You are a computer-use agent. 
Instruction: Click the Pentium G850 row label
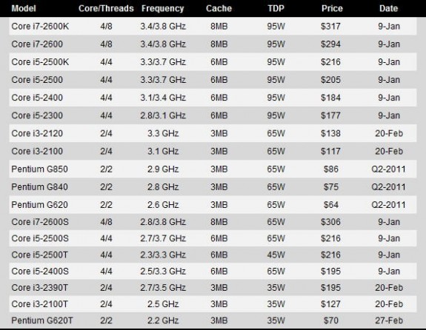(40, 169)
